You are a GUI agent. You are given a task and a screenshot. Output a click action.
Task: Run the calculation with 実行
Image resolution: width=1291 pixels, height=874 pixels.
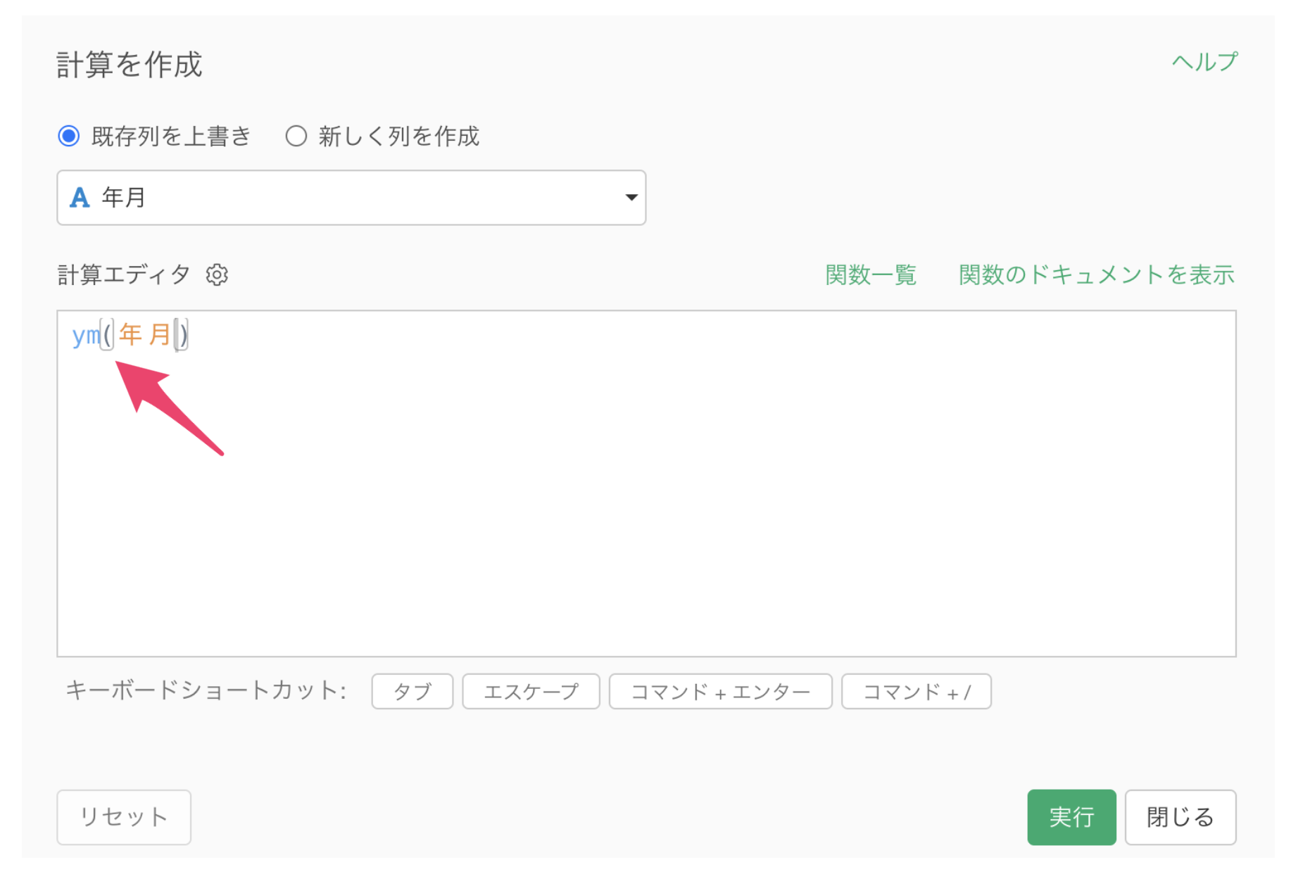tap(1071, 817)
